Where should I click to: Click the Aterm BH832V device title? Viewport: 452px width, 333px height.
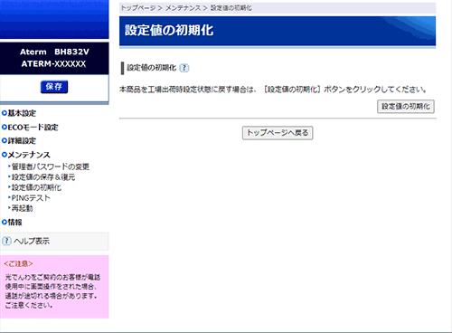[x=54, y=52]
